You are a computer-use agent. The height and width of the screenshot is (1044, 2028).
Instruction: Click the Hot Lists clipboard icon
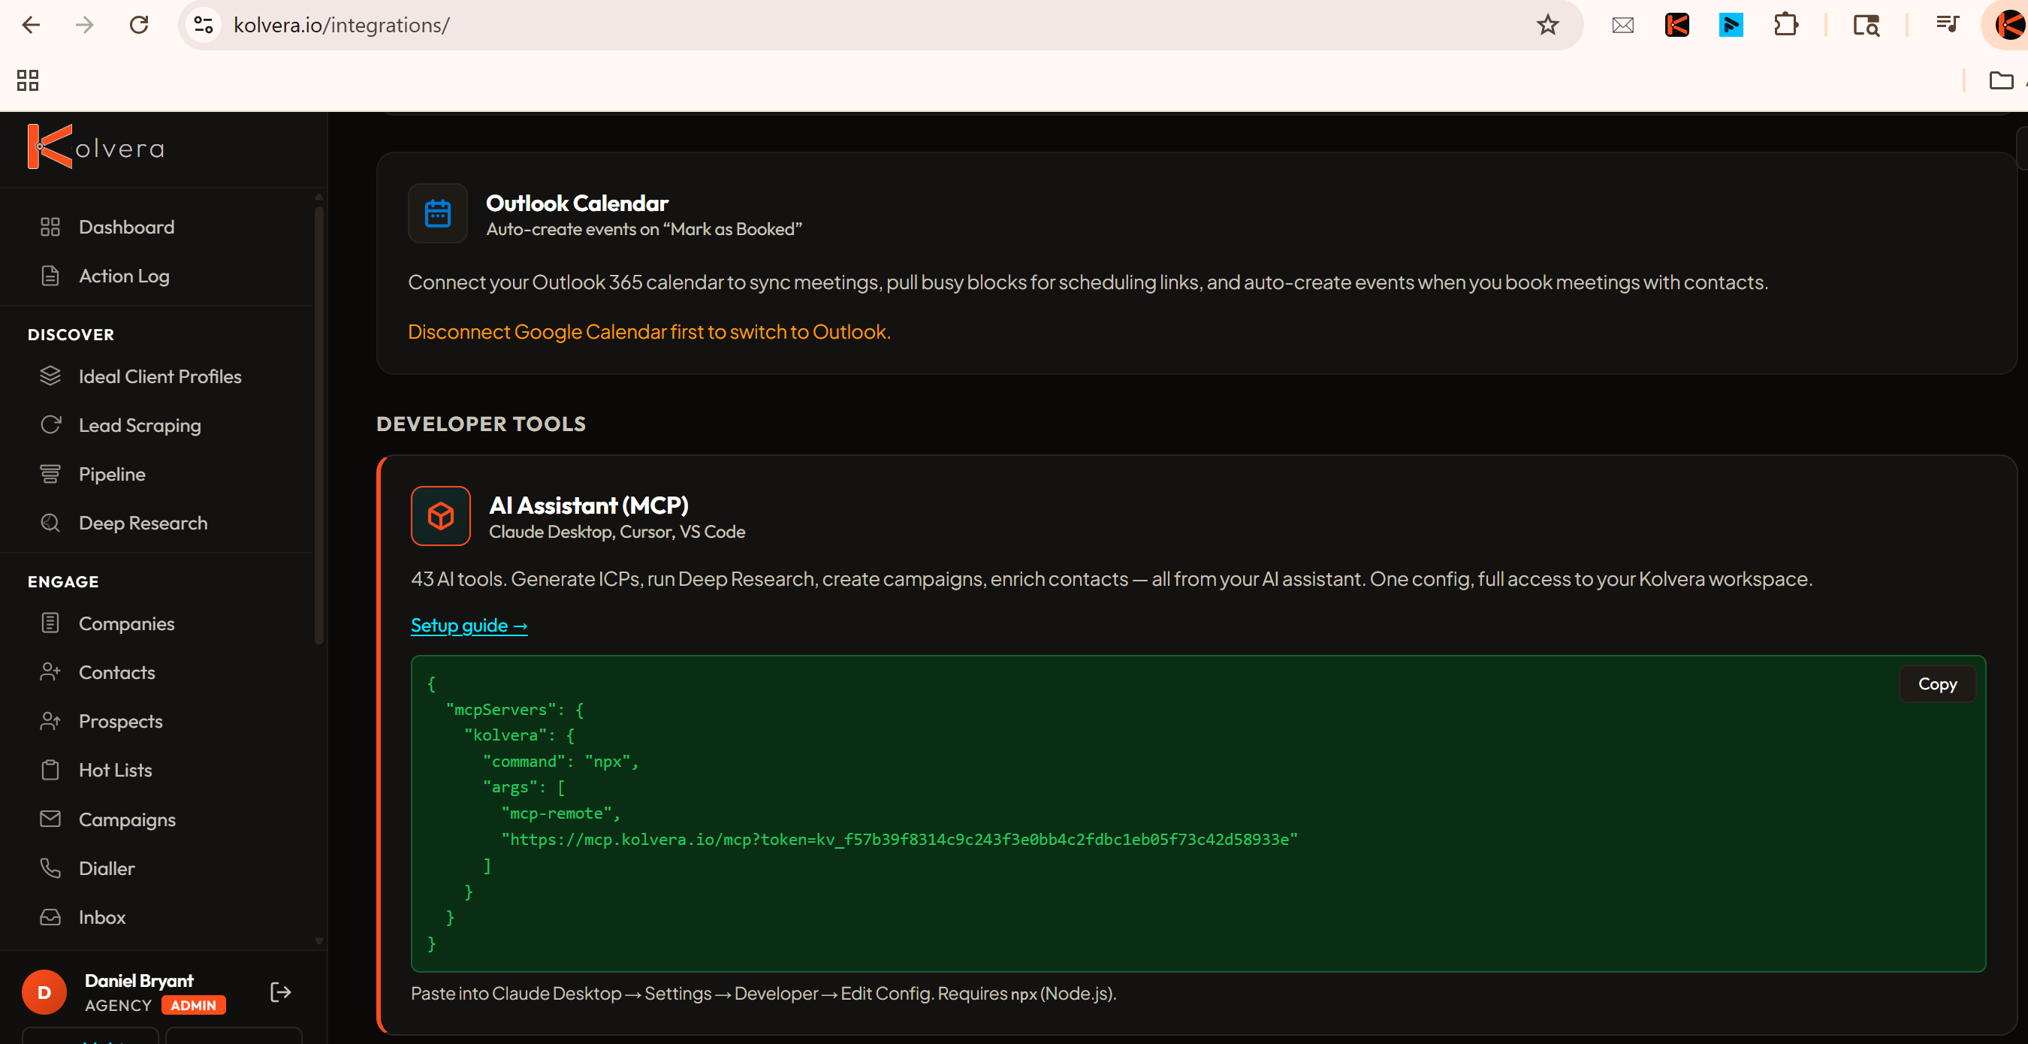click(50, 770)
